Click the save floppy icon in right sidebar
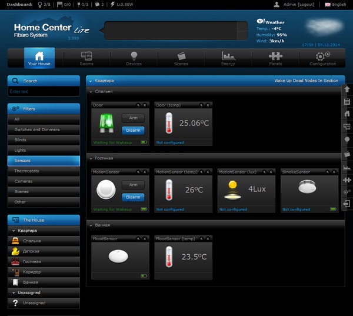 click(x=347, y=102)
